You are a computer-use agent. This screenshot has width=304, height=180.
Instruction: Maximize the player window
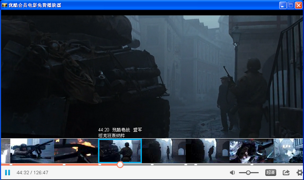[x=290, y=5]
